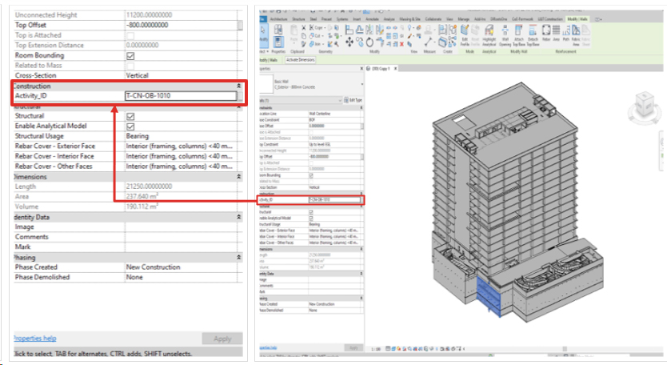
Task: Click the Apply button in Properties
Action: 222,339
